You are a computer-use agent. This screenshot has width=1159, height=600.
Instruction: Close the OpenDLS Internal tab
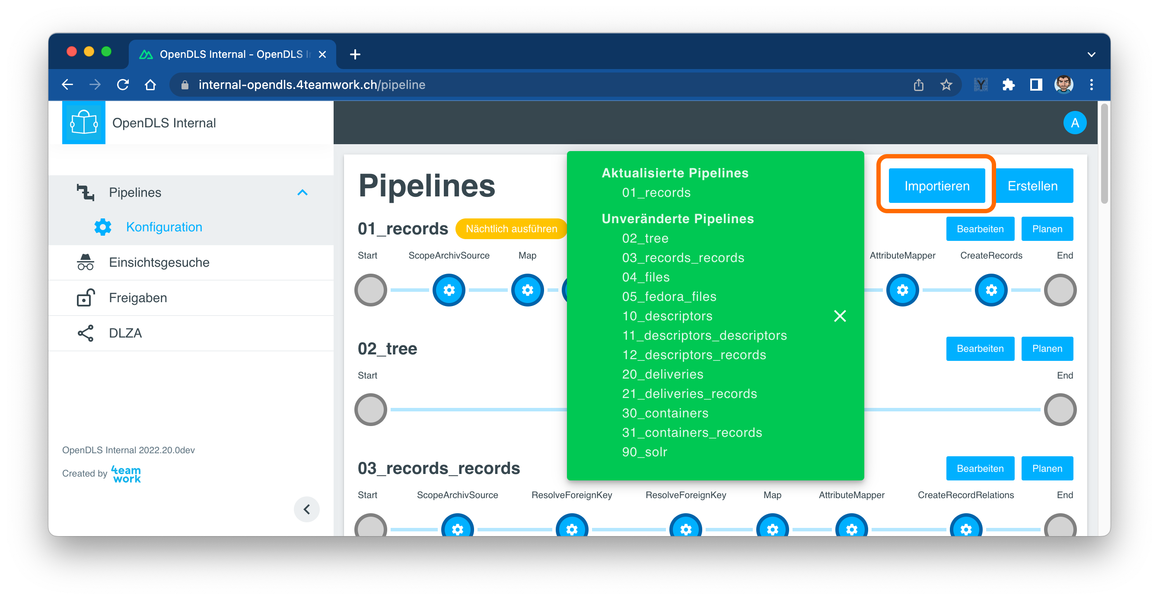point(322,54)
